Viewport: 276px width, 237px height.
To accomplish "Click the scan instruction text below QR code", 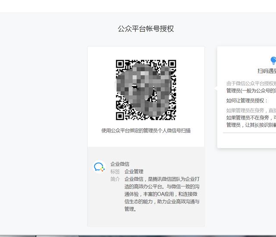I will coord(146,130).
